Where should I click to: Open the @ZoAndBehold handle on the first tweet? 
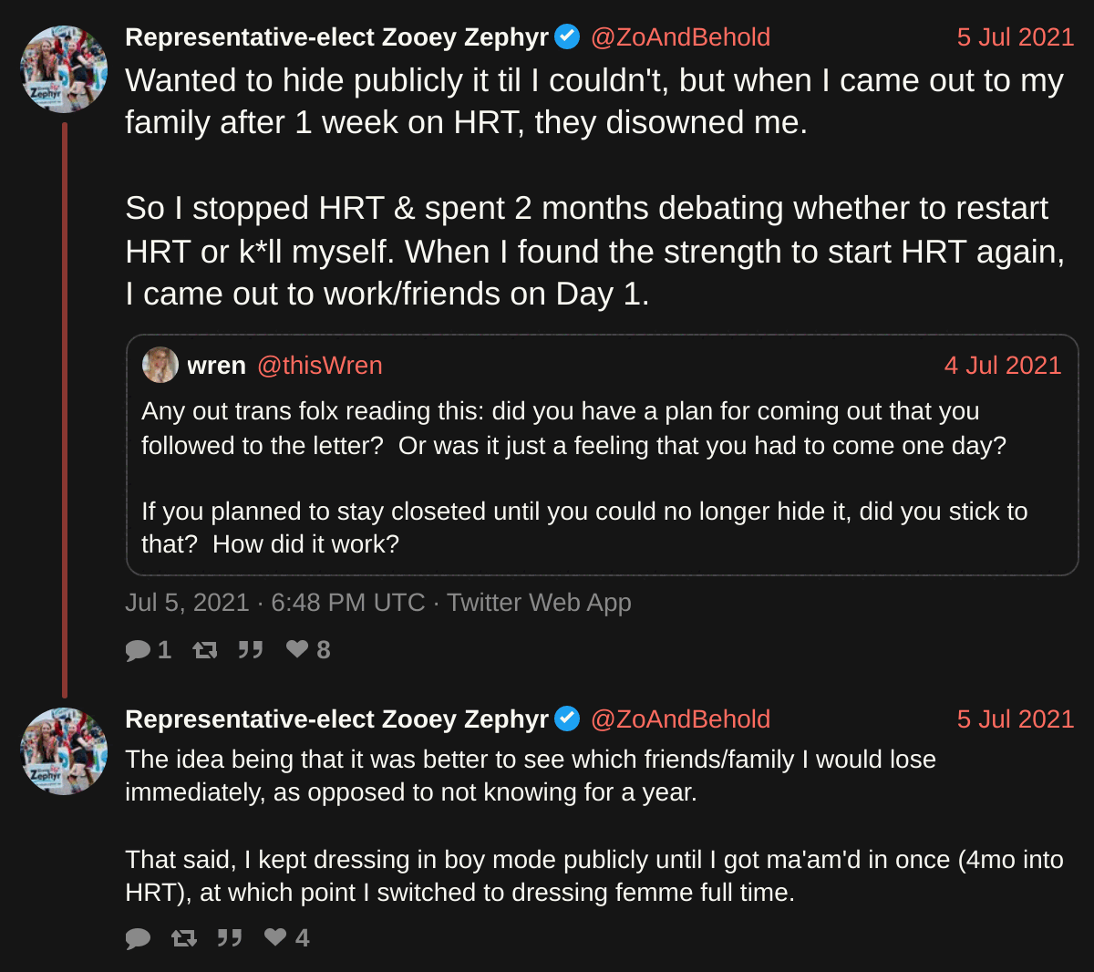click(680, 37)
